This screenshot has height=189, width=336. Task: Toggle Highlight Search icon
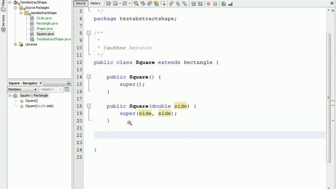pos(156,4)
